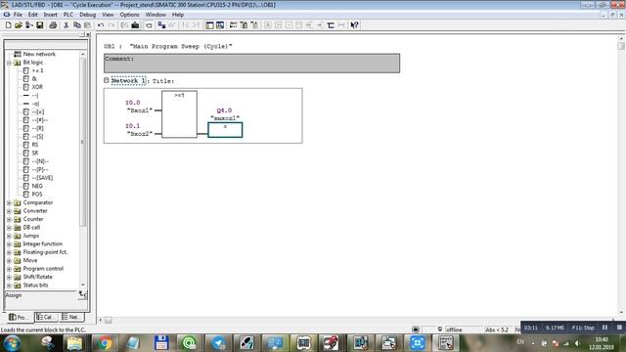Open Google Chrome from taskbar
626x352 pixels.
[x=105, y=343]
